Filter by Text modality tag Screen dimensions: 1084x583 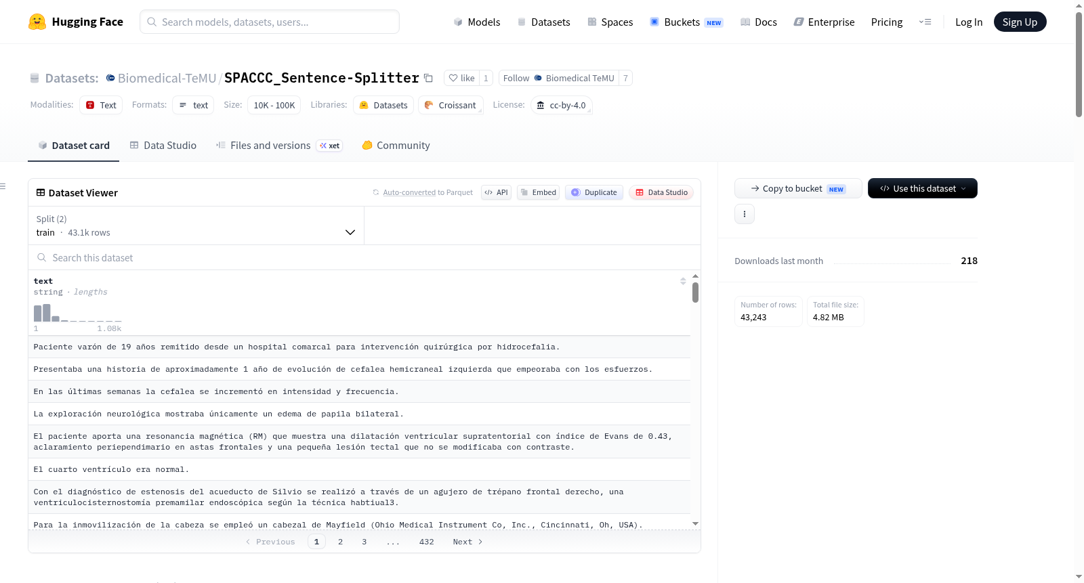coord(101,105)
